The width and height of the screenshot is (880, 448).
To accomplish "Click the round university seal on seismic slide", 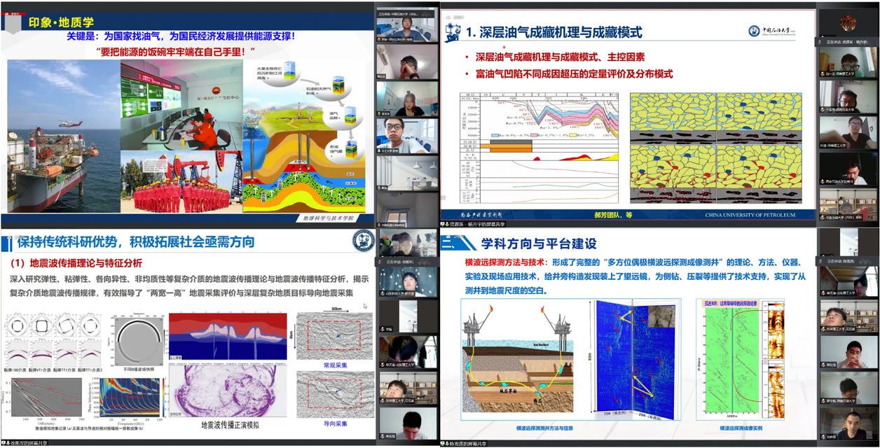I will 362,241.
